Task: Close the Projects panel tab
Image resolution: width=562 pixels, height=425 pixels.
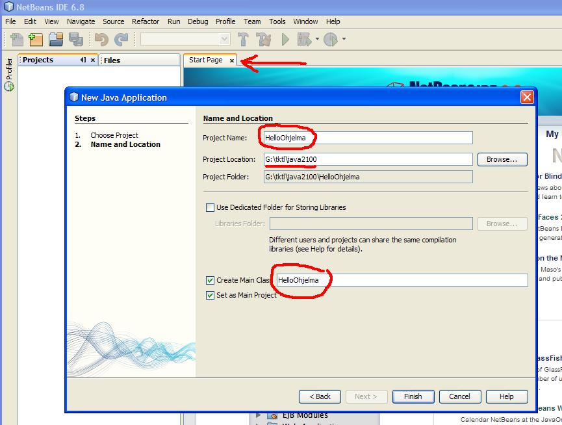Action: click(93, 60)
